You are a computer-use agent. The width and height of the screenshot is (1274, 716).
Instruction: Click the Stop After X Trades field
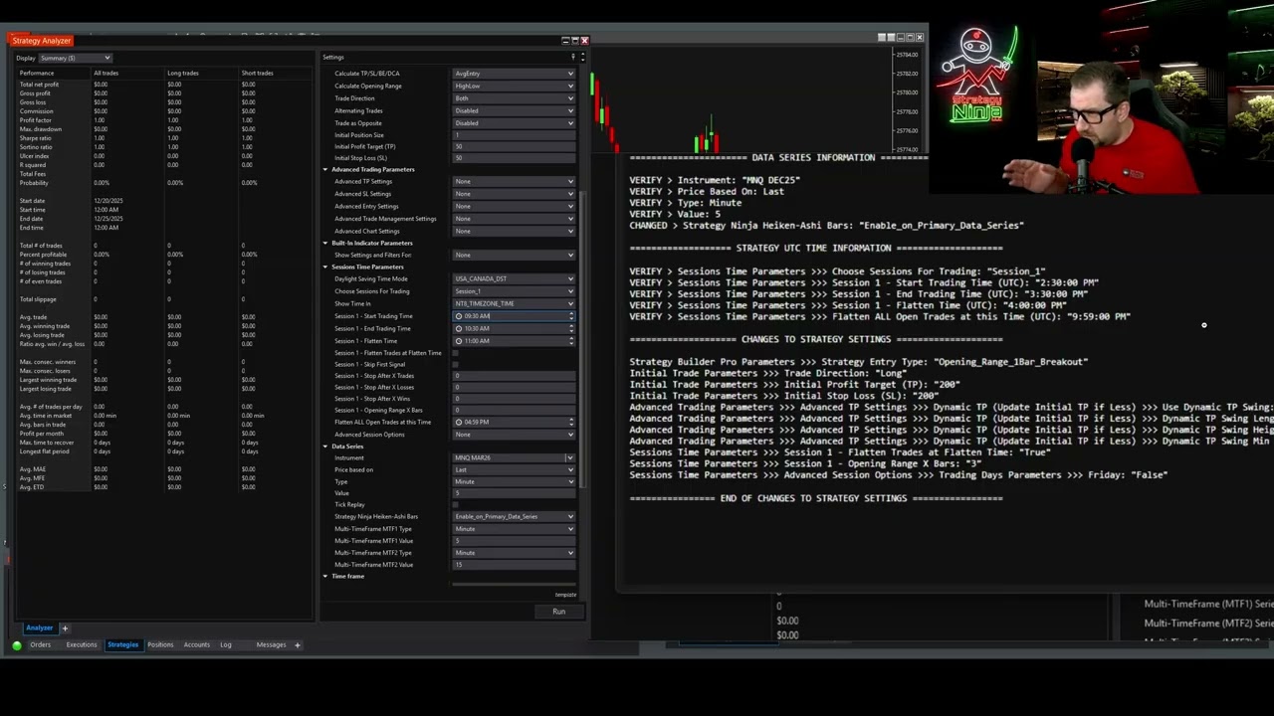click(514, 376)
